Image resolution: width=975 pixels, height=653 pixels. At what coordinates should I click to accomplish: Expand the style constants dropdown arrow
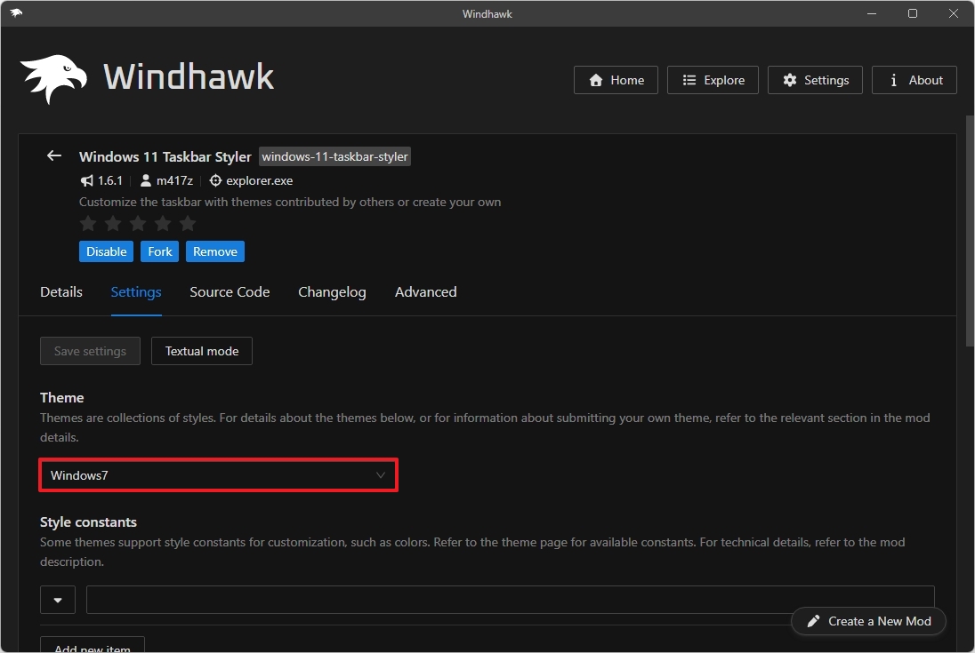click(x=57, y=599)
